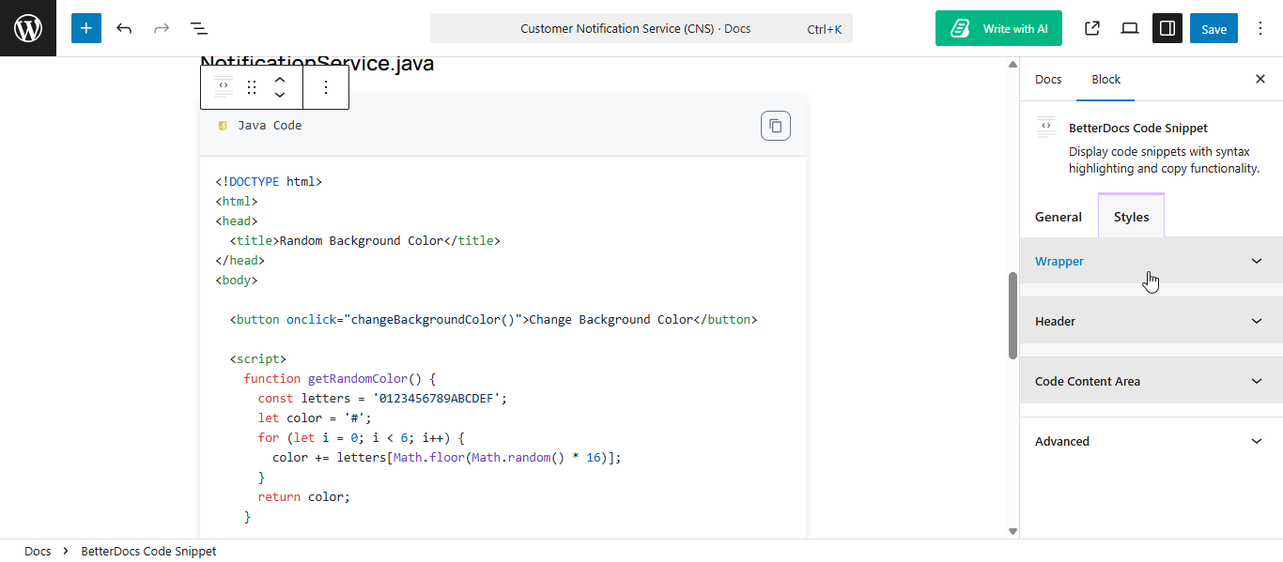
Task: Save the document
Action: tap(1213, 28)
